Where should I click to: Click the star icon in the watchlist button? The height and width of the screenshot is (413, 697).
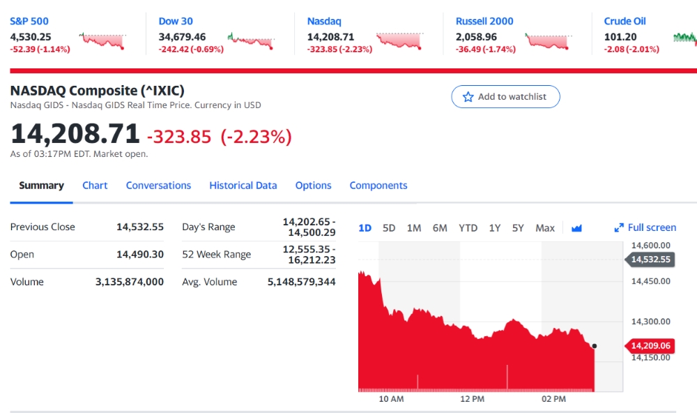tap(468, 97)
